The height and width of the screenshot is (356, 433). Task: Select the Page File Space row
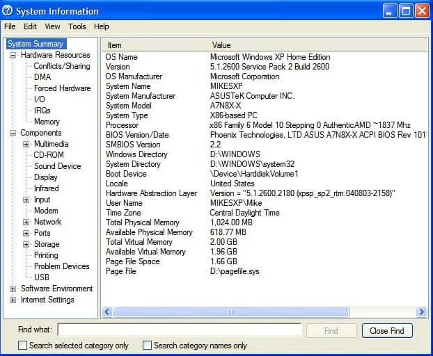click(265, 261)
